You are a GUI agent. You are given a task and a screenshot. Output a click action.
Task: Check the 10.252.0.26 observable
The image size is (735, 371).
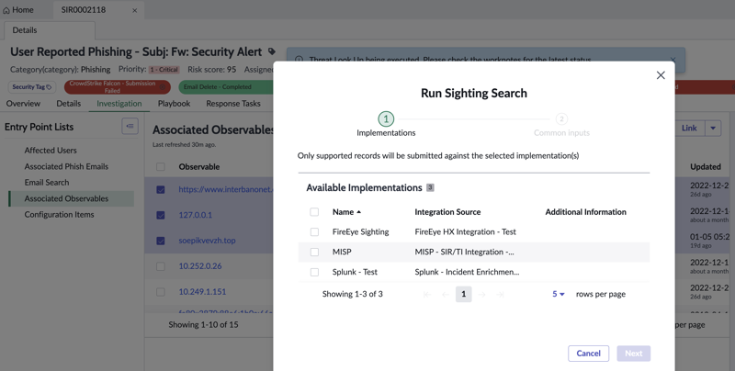pos(160,266)
